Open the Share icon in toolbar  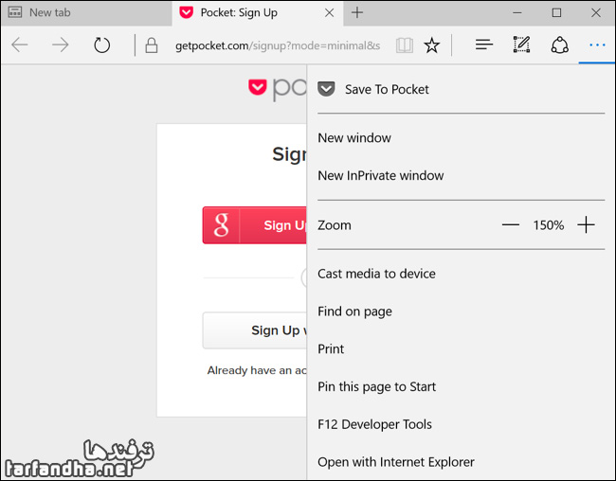(x=559, y=45)
